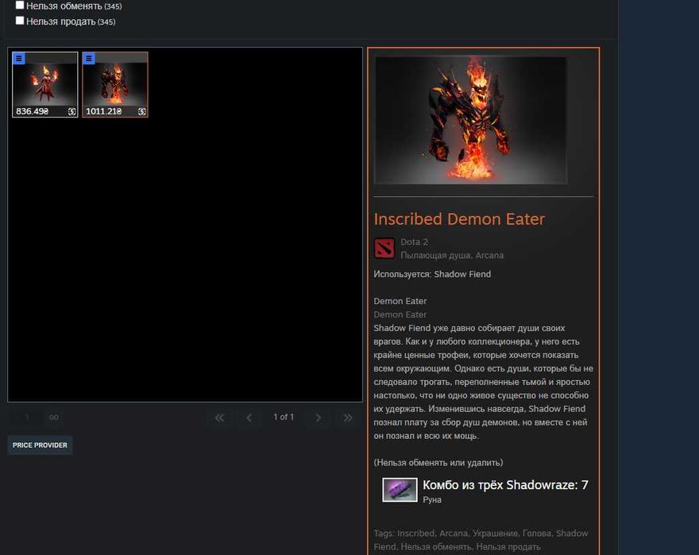The height and width of the screenshot is (555, 699).
Task: Select the Lina arcana item priced 836.49
Action: tap(45, 85)
